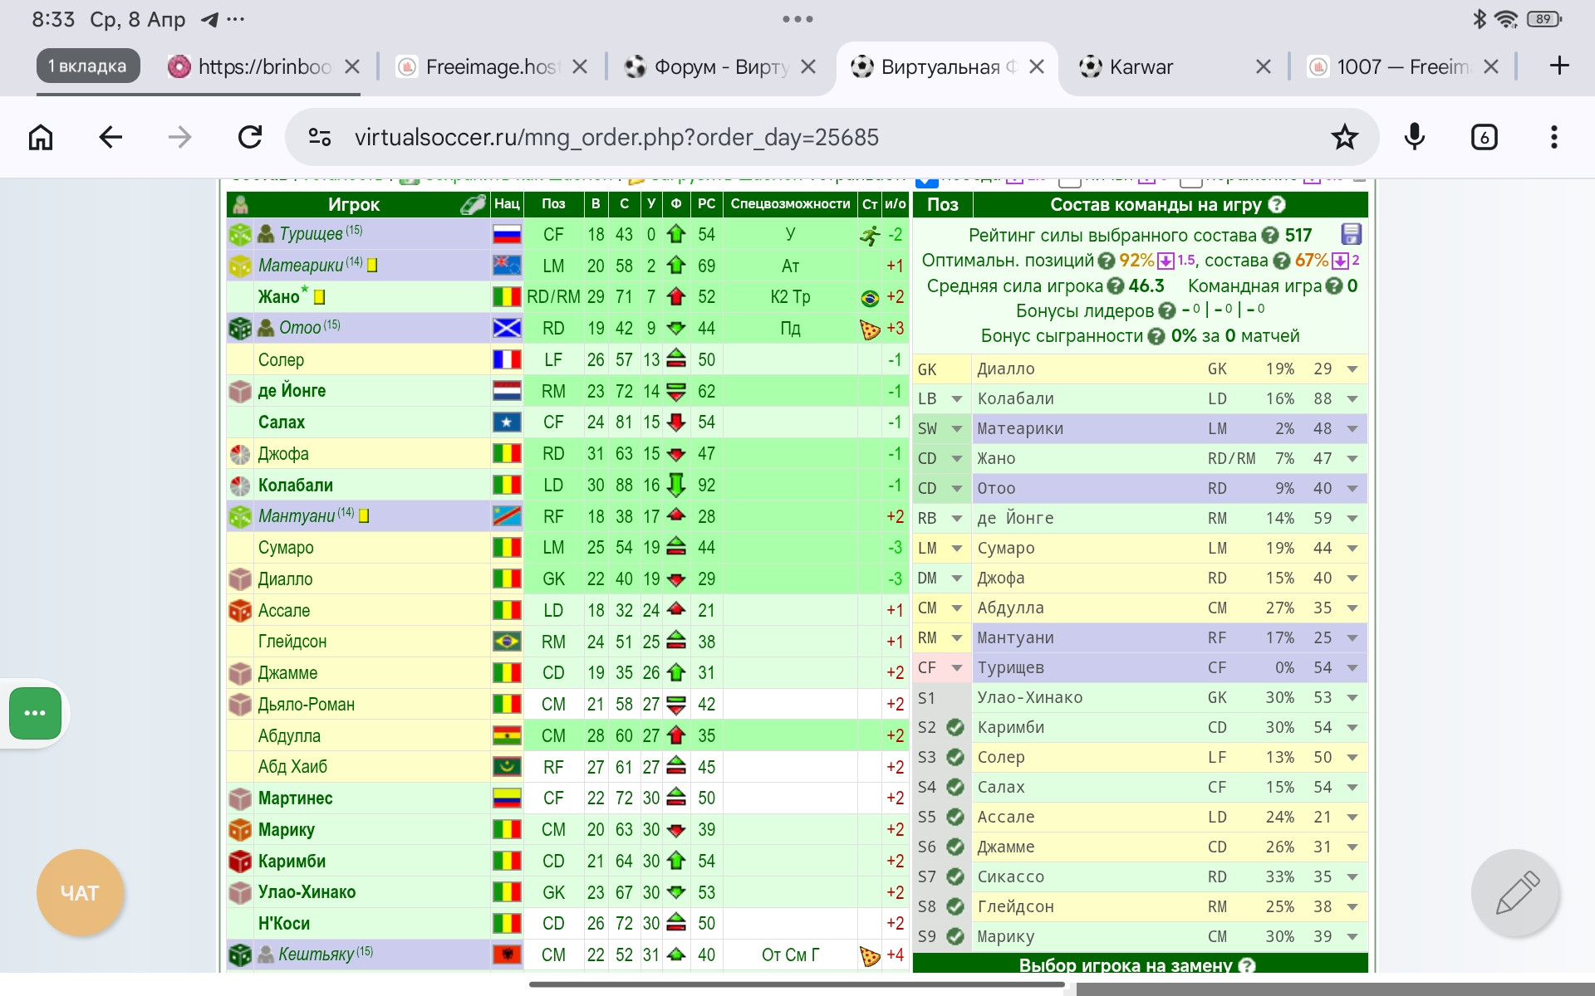Switch to the Форум browser tab
The image size is (1595, 996).
(719, 66)
